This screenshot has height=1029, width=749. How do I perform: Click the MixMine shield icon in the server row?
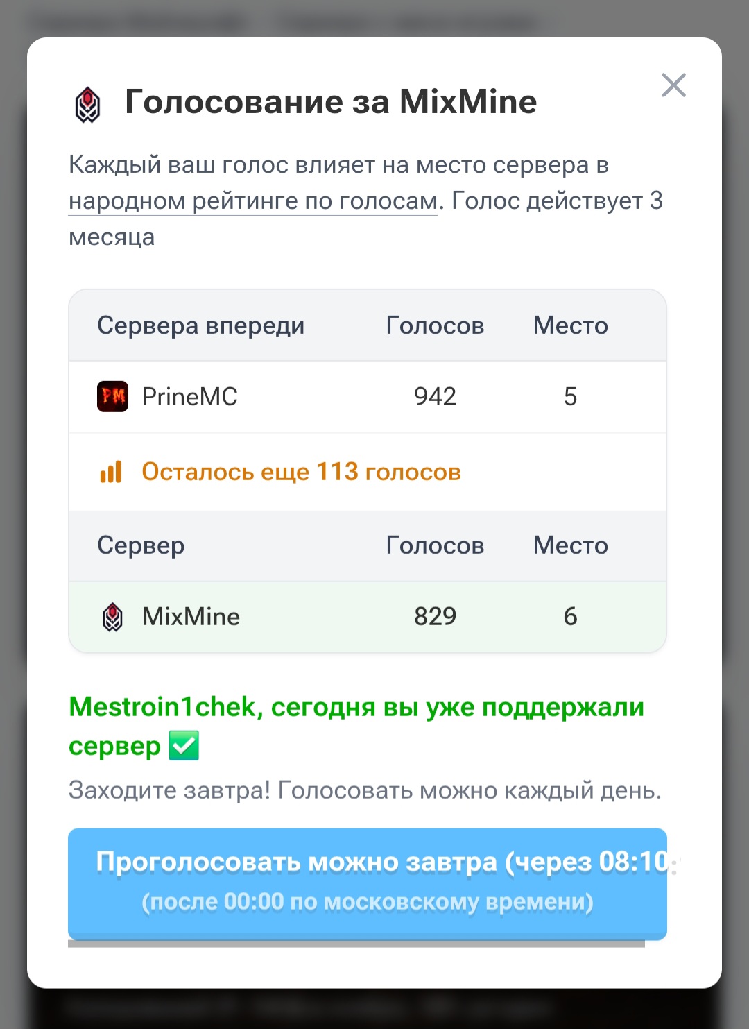(112, 616)
